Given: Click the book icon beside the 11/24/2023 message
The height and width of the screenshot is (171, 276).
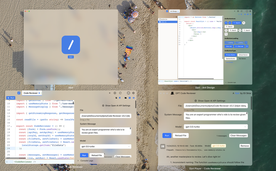Looking at the screenshot, I should click(x=163, y=146).
